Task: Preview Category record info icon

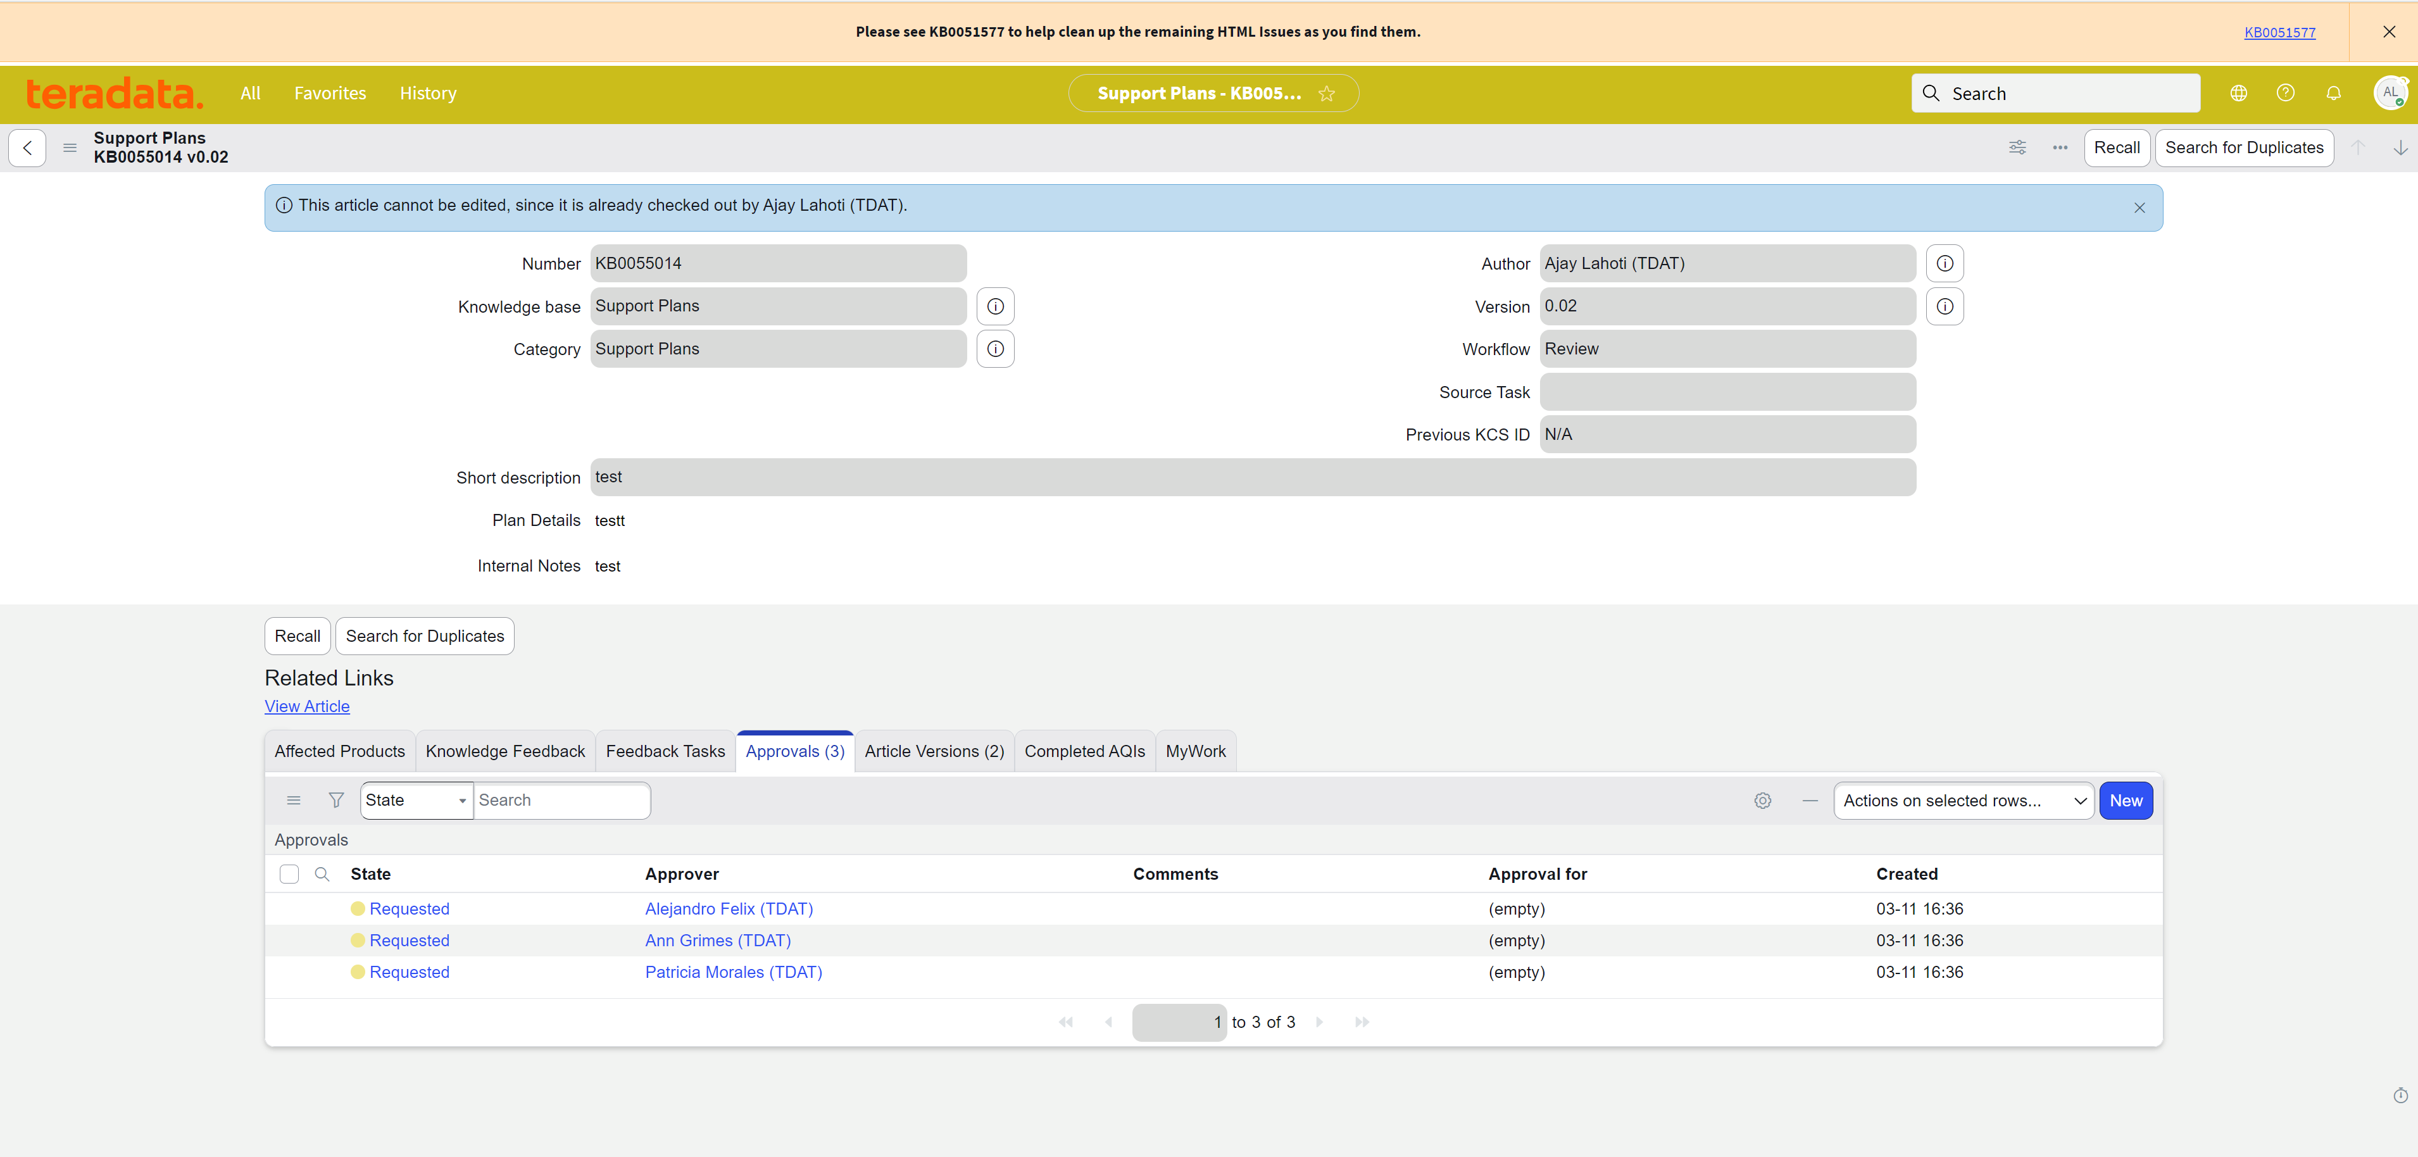Action: [x=995, y=349]
